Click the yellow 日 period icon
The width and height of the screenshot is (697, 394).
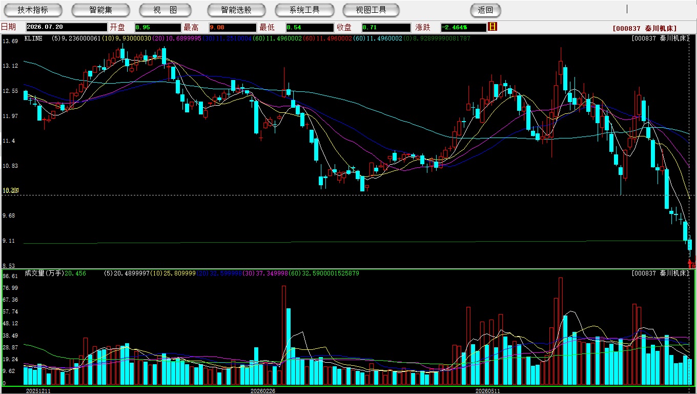pyautogui.click(x=493, y=27)
